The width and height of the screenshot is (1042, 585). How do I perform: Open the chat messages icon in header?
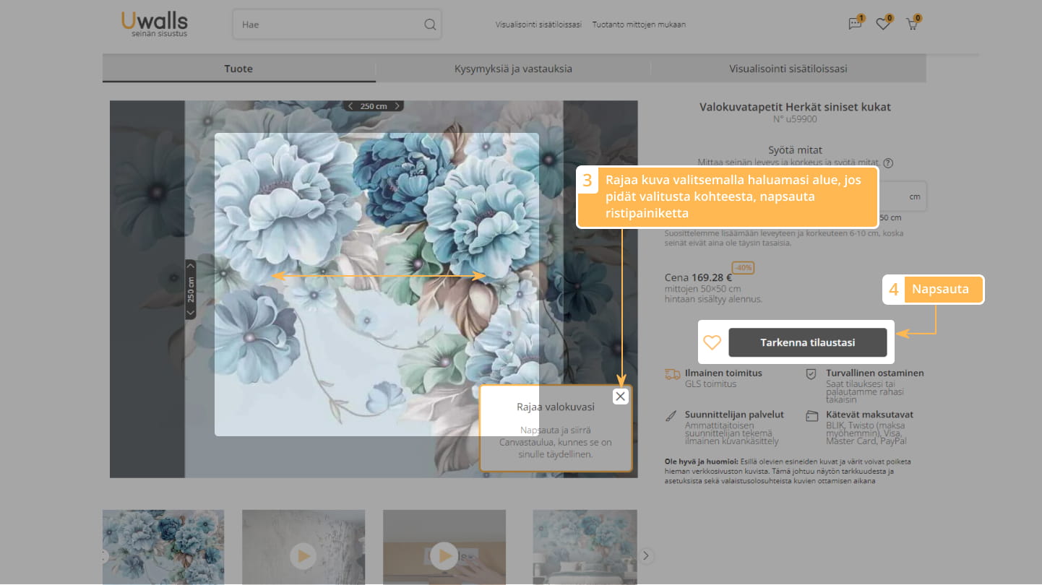pos(855,24)
